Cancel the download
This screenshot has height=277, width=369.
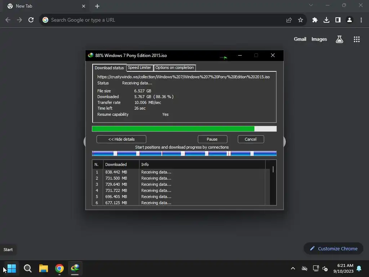point(251,139)
